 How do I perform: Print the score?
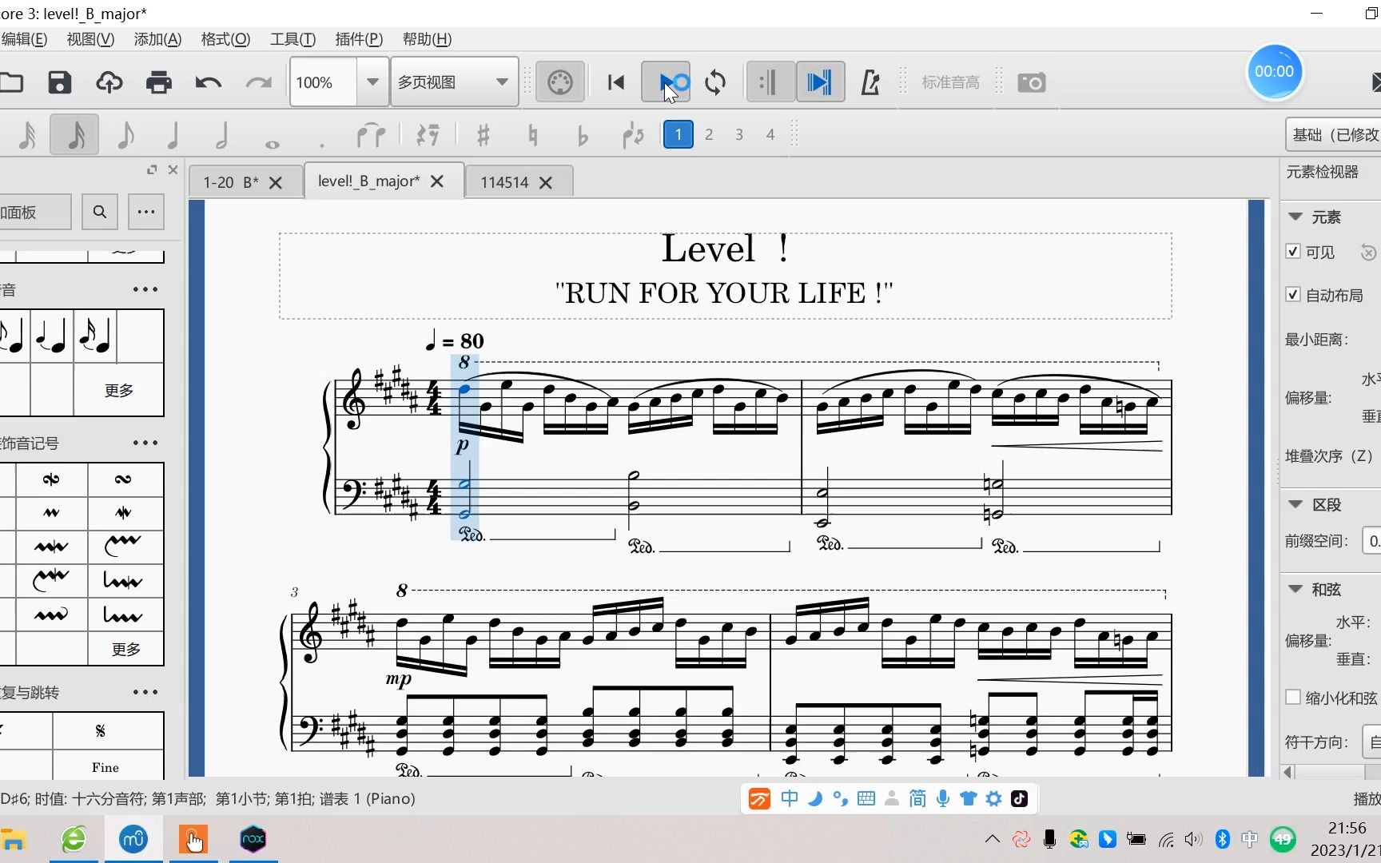[159, 82]
